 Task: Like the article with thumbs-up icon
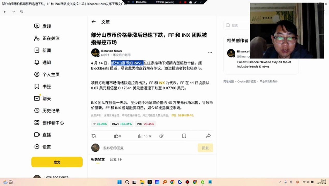[116, 136]
